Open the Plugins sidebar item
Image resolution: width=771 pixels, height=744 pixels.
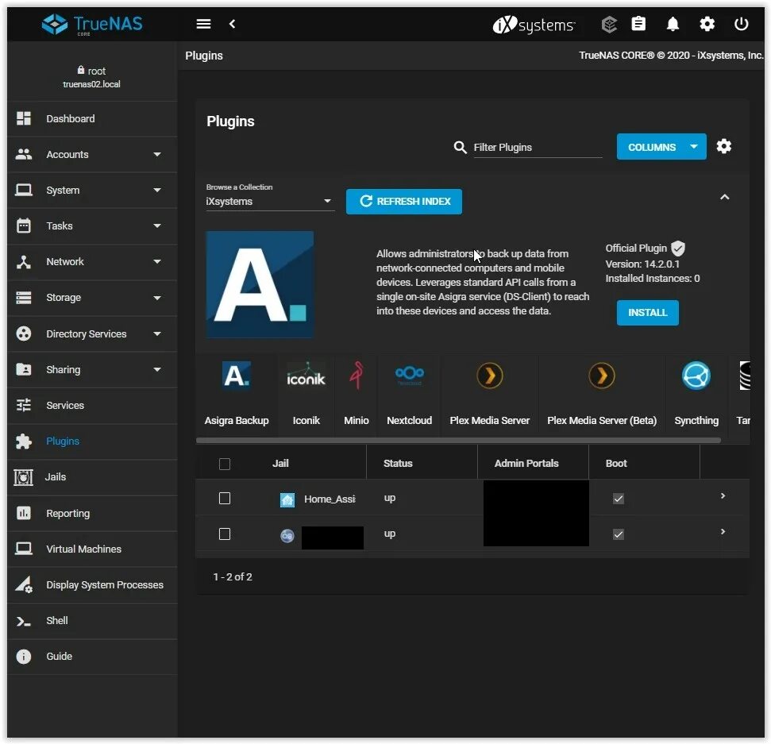click(92, 441)
